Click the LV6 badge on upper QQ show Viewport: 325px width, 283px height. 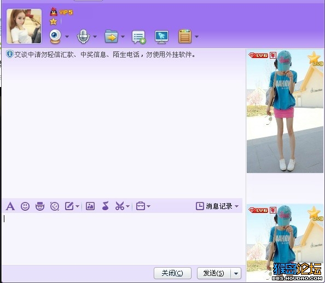(258, 56)
